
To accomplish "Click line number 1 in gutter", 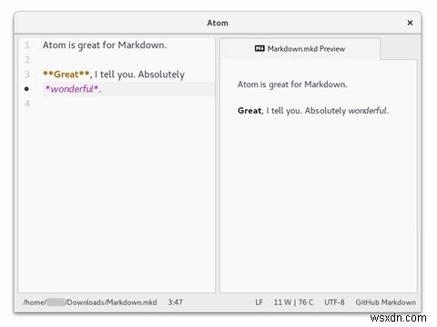I will click(27, 45).
